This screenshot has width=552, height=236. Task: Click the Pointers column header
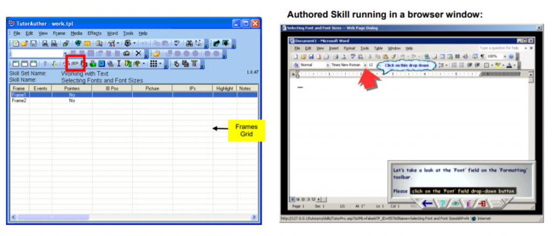[72, 88]
